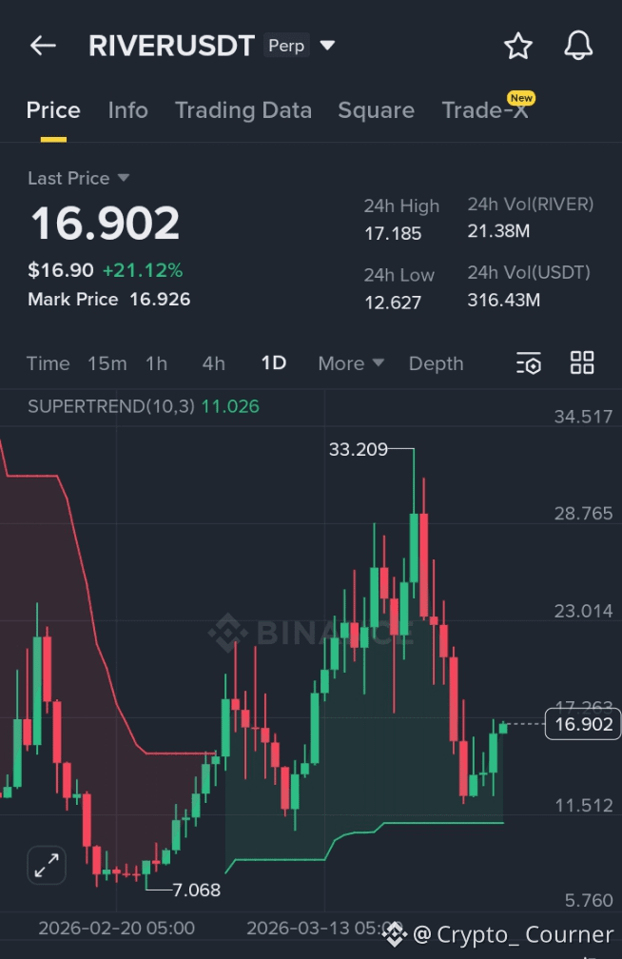Tap the 23.014 price axis label
The height and width of the screenshot is (959, 622).
pyautogui.click(x=583, y=611)
